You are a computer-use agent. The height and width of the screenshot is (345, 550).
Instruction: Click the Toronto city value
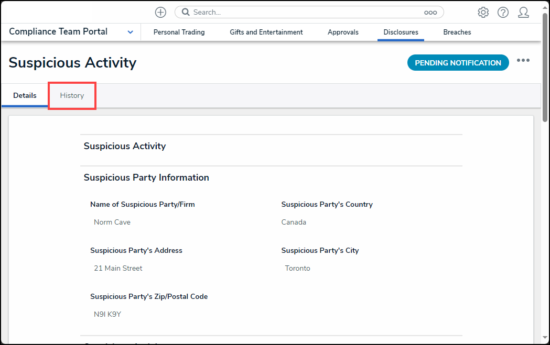pyautogui.click(x=297, y=268)
